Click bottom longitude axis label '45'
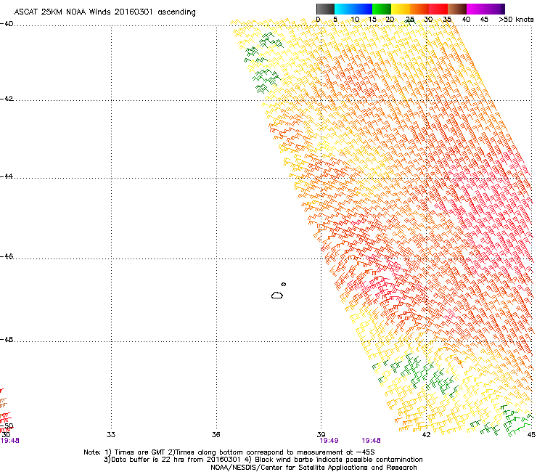Screen dimensions: 537x472 coord(531,435)
